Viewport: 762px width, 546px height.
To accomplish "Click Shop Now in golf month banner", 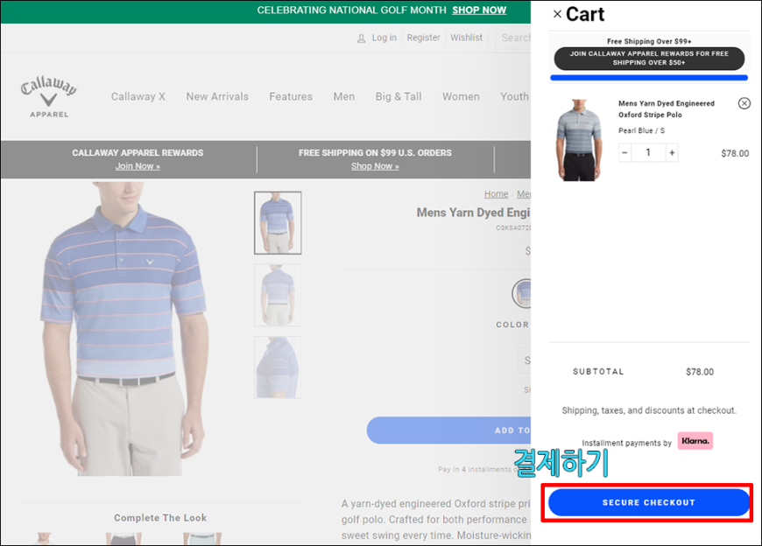I will [479, 10].
